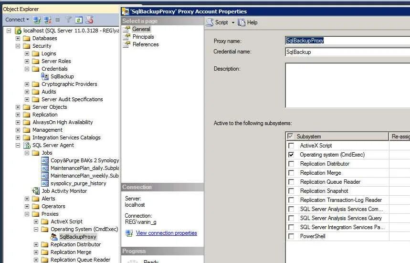Image resolution: width=410 pixels, height=263 pixels.
Task: Click the Script button label
Action: [x=221, y=22]
